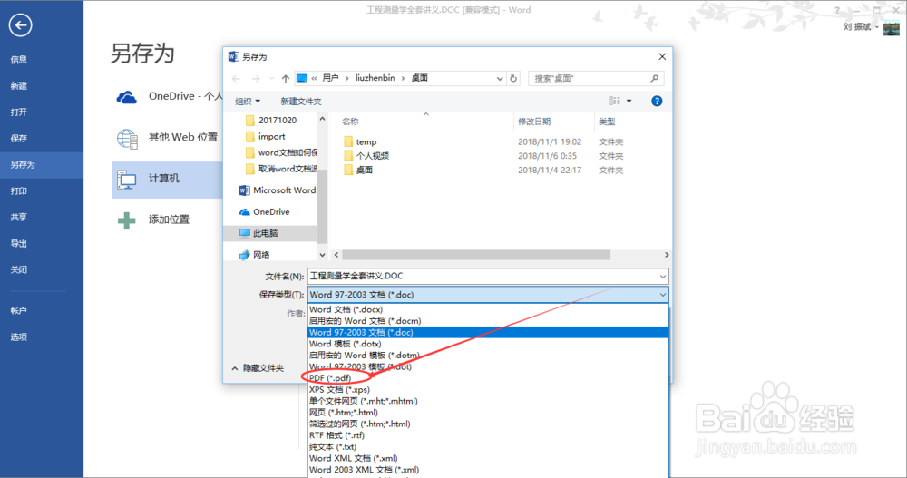Select Microsoft Word in navigation tree
Screen dimensions: 907x478
pyautogui.click(x=277, y=190)
